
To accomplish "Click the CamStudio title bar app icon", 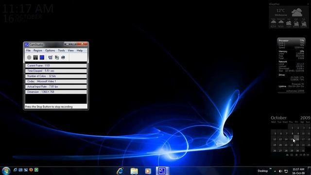I will pyautogui.click(x=27, y=45).
